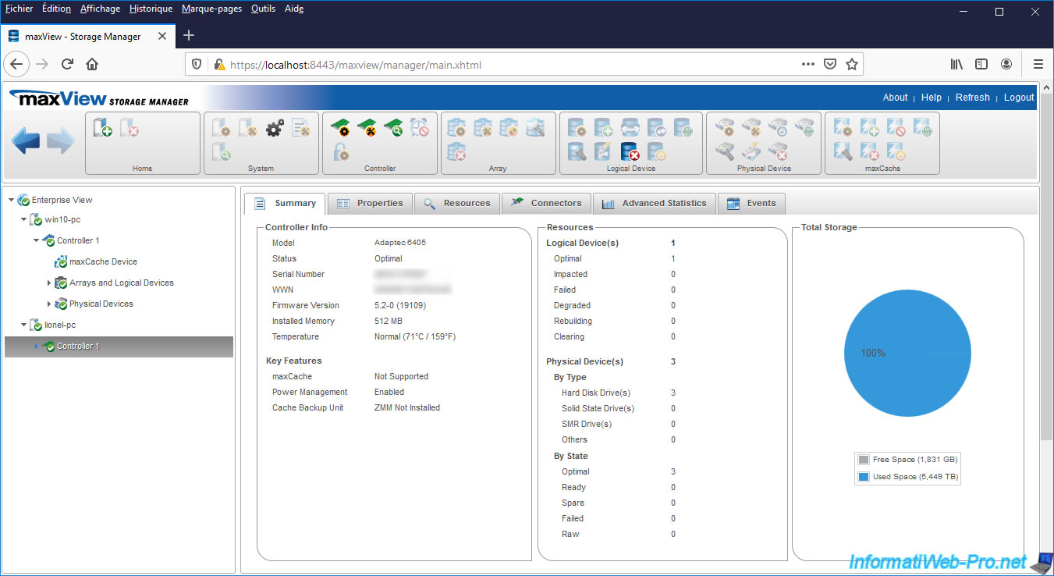This screenshot has height=576, width=1054.
Task: Expand Arrays and Logical Devices node
Action: [x=49, y=283]
